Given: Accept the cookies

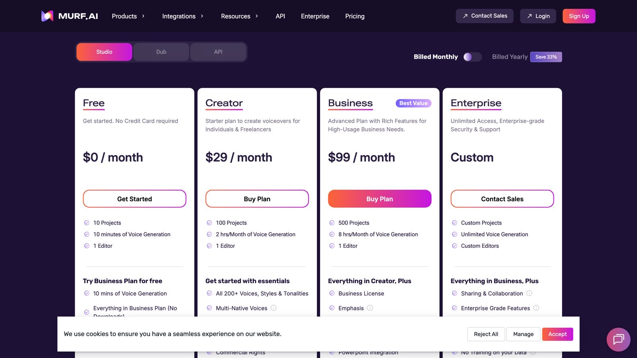Looking at the screenshot, I should pos(557,334).
